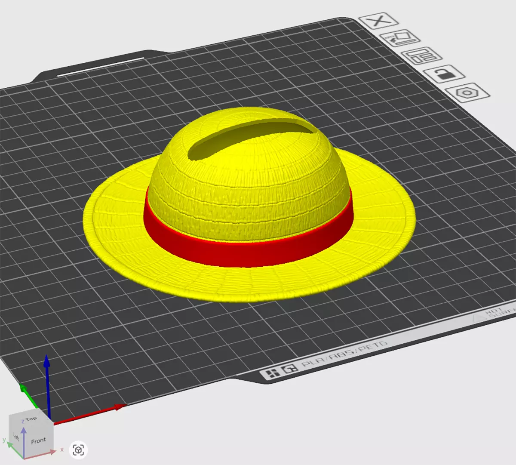The height and width of the screenshot is (465, 516).
Task: Toggle perspective view icon beside view cube
Action: [x=78, y=450]
